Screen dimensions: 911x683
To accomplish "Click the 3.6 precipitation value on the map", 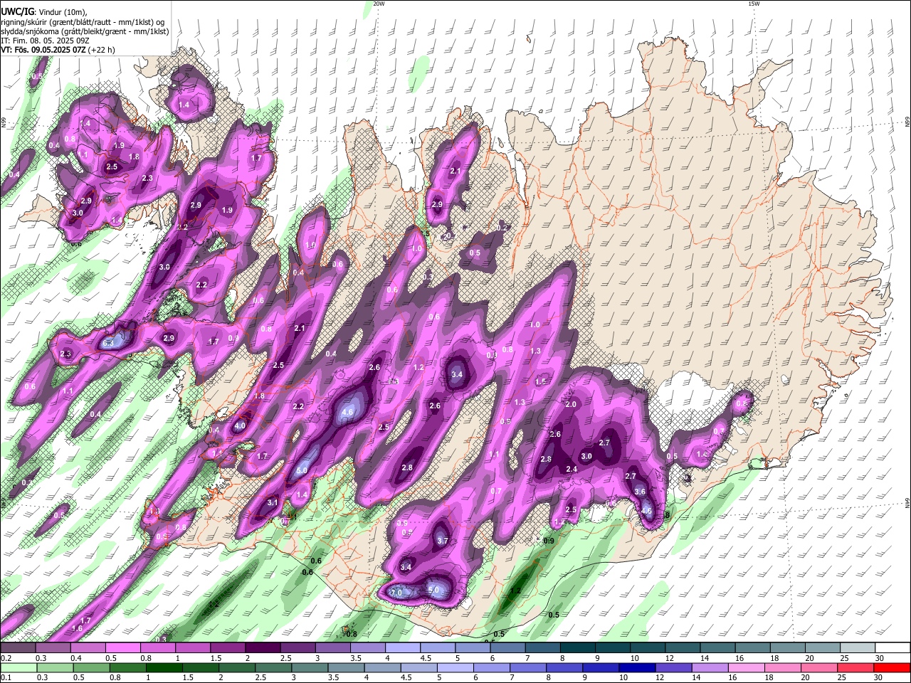I will (x=640, y=492).
